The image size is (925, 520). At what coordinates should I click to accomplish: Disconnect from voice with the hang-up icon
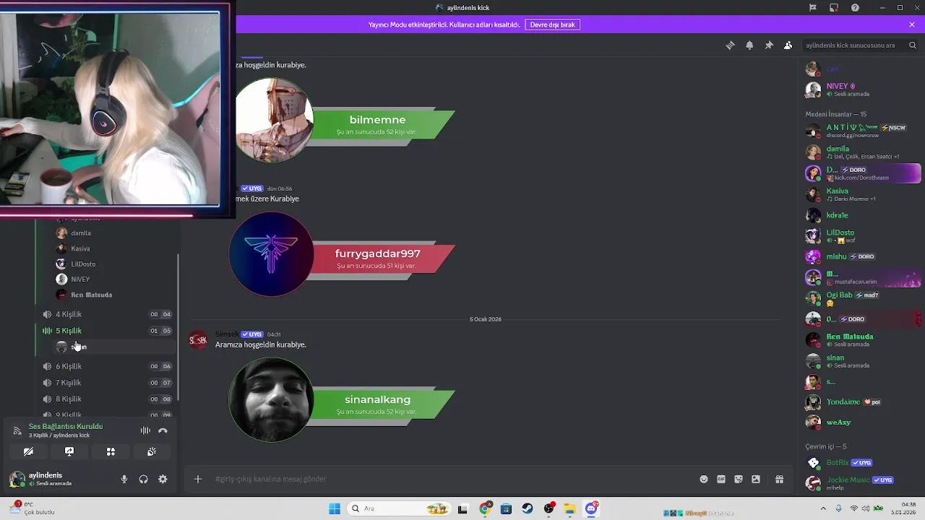click(x=163, y=430)
